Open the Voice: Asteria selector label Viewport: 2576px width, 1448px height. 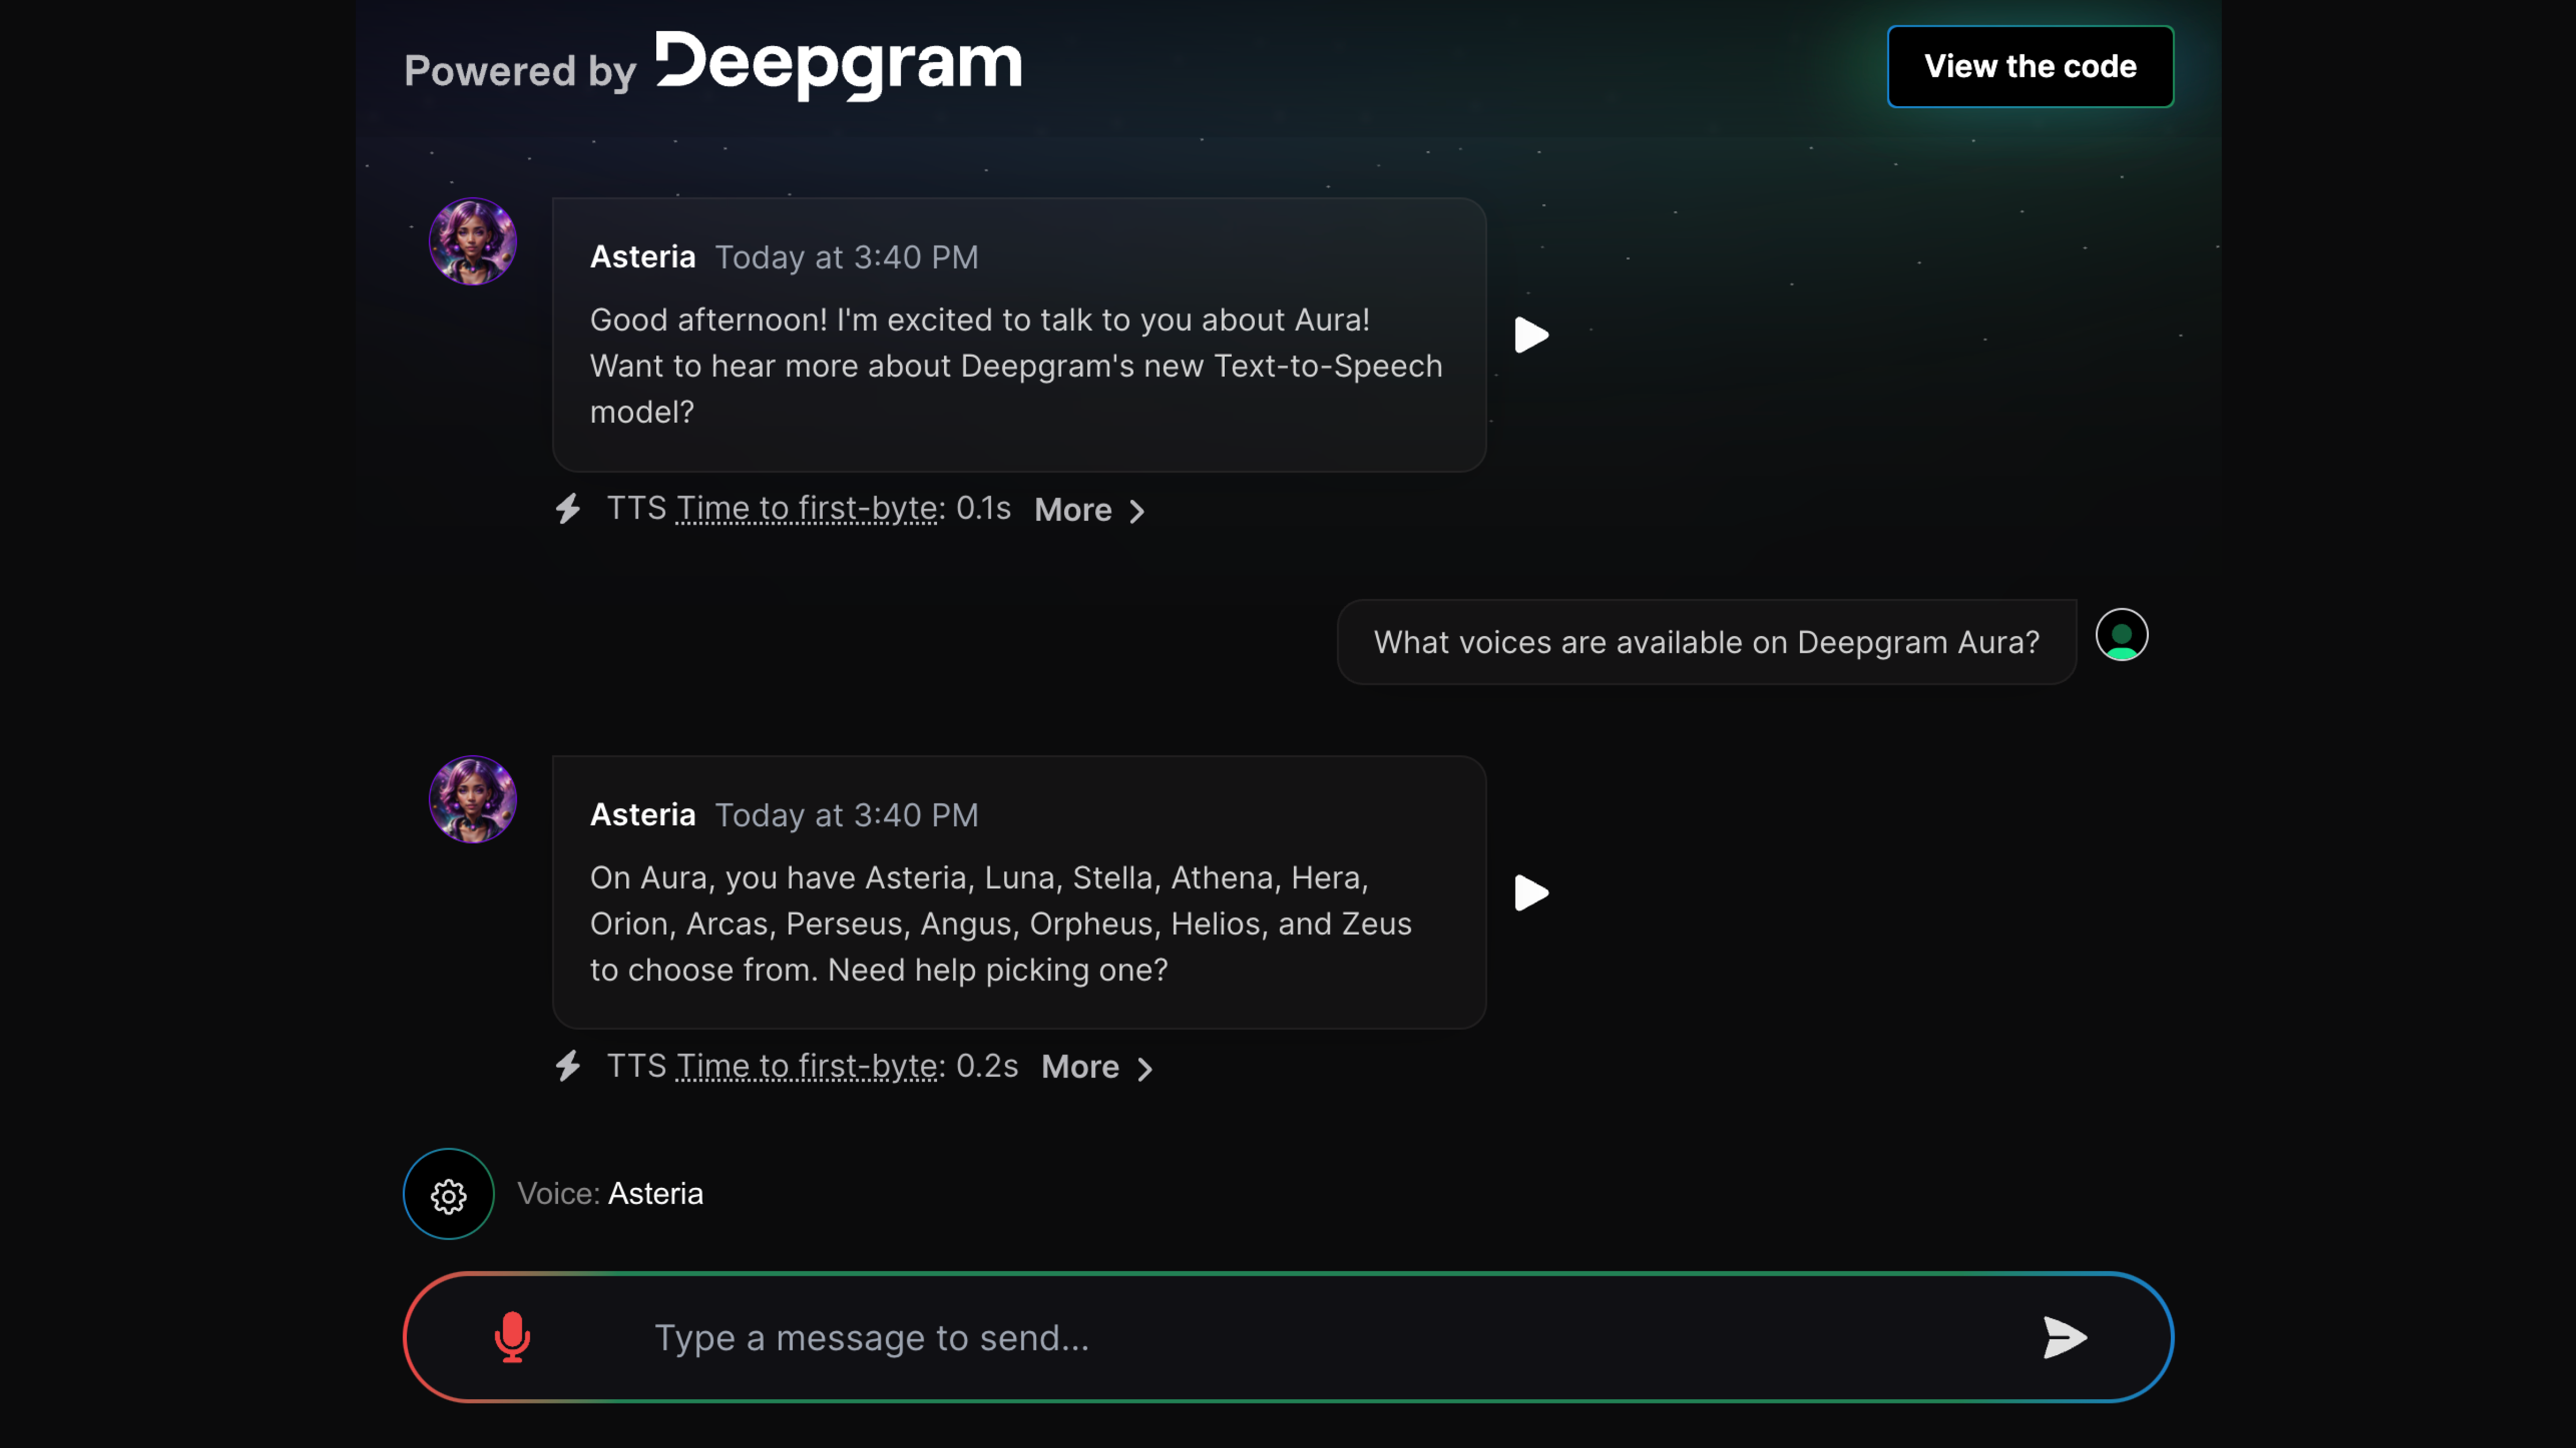coord(610,1194)
